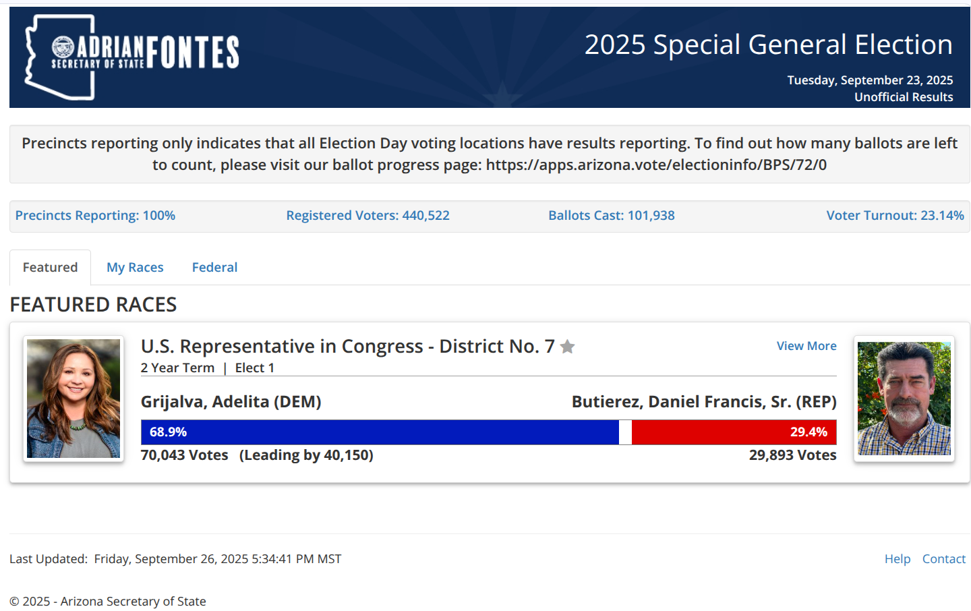Viewport: 971px width, 611px height.
Task: Open the Featured tab
Action: click(50, 268)
